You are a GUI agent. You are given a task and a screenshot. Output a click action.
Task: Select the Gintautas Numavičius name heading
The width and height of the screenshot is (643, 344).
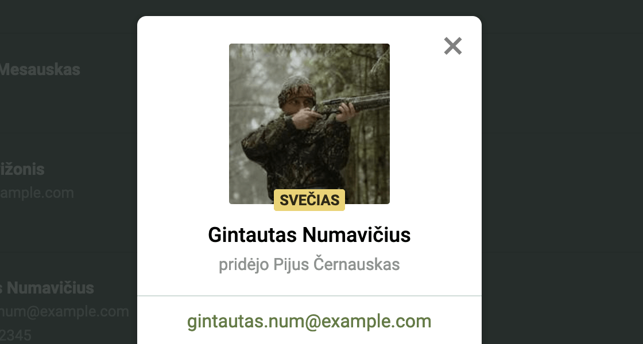(x=309, y=235)
